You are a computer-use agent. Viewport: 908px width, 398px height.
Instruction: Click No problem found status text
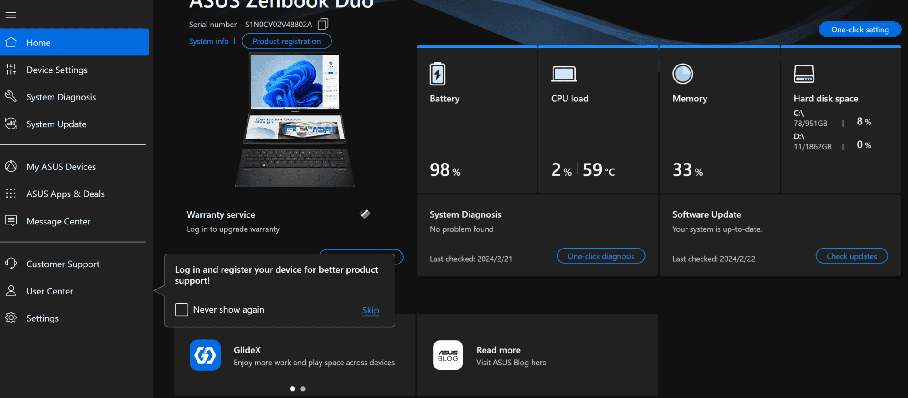point(461,229)
